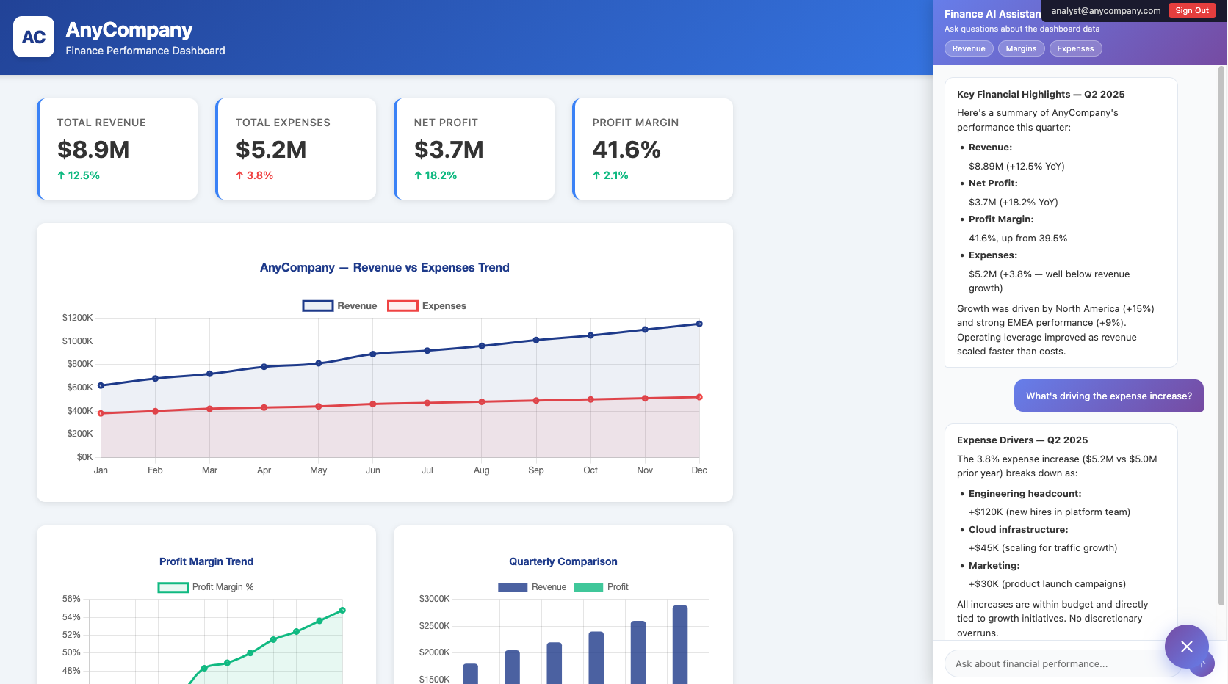
Task: Click the Revenue vs Expenses Trend title
Action: pos(385,267)
